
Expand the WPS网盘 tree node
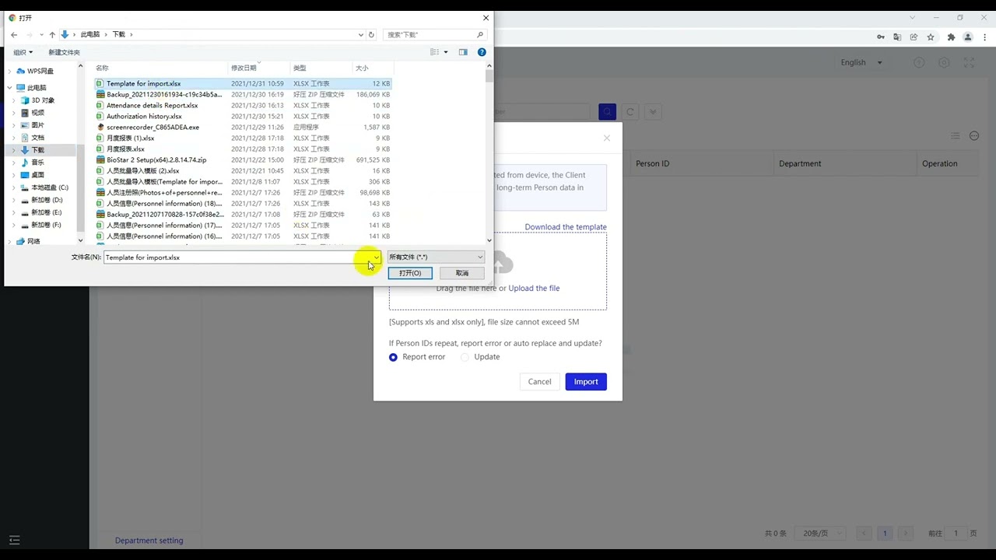[x=10, y=72]
